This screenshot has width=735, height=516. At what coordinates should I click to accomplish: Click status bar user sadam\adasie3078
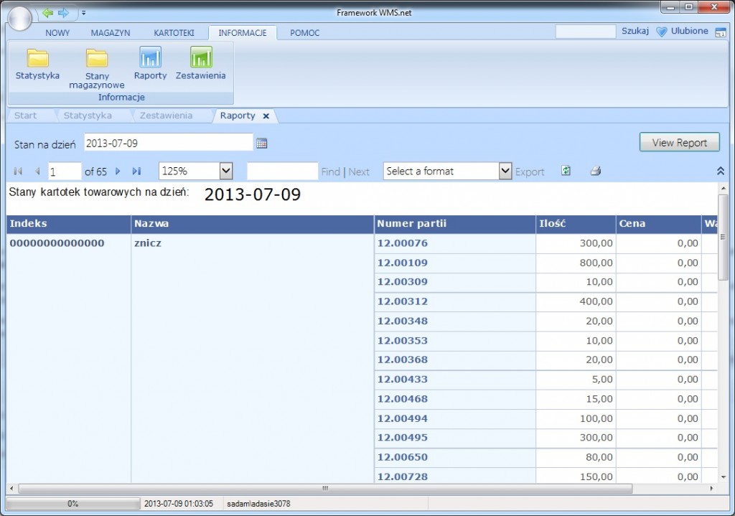click(x=258, y=504)
